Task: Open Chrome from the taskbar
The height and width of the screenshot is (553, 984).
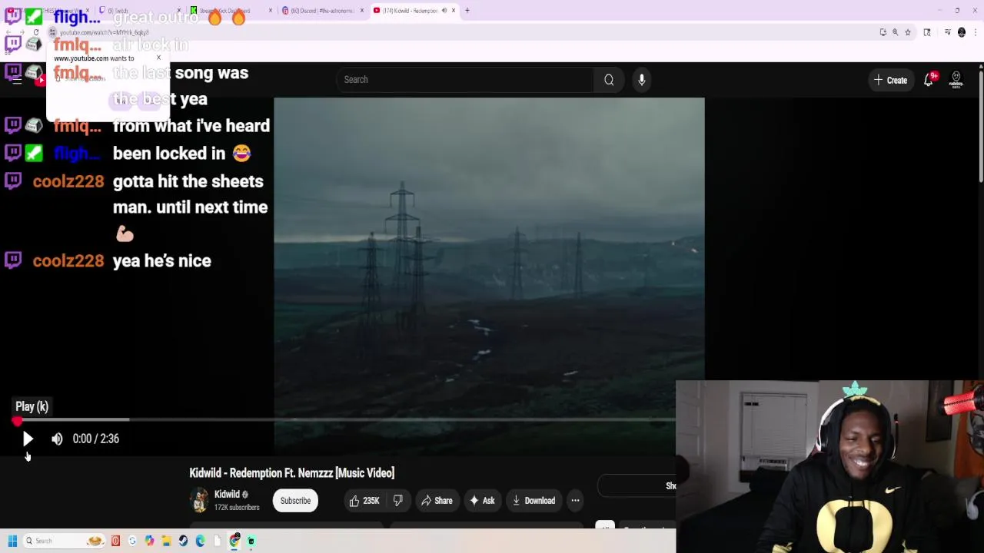Action: [234, 541]
